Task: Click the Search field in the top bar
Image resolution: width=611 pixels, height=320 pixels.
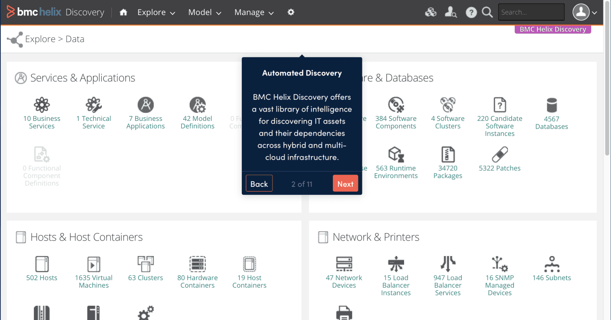Action: click(531, 12)
